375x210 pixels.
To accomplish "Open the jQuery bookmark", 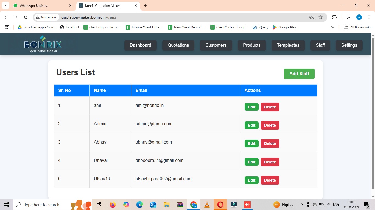I will (x=260, y=27).
